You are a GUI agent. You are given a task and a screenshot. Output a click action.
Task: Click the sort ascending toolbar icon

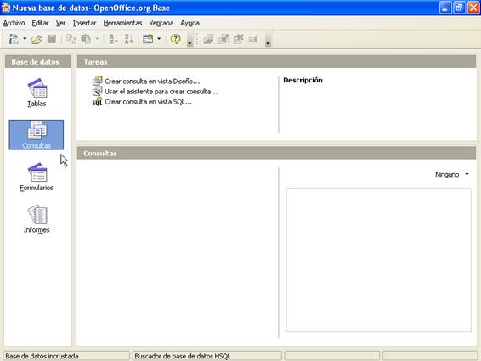(x=114, y=39)
